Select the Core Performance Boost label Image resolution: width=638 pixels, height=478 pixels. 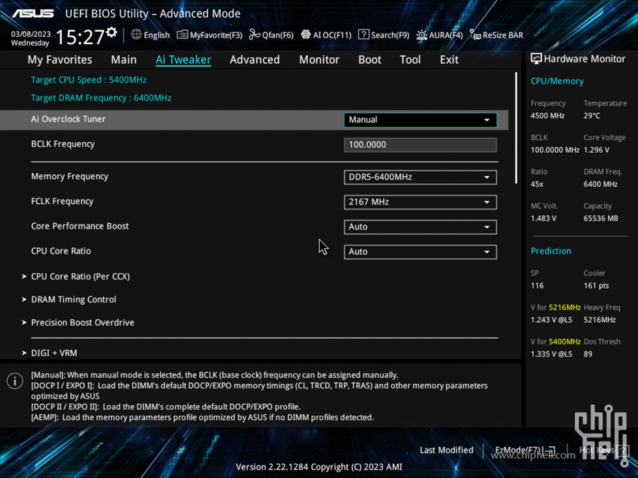pyautogui.click(x=80, y=226)
